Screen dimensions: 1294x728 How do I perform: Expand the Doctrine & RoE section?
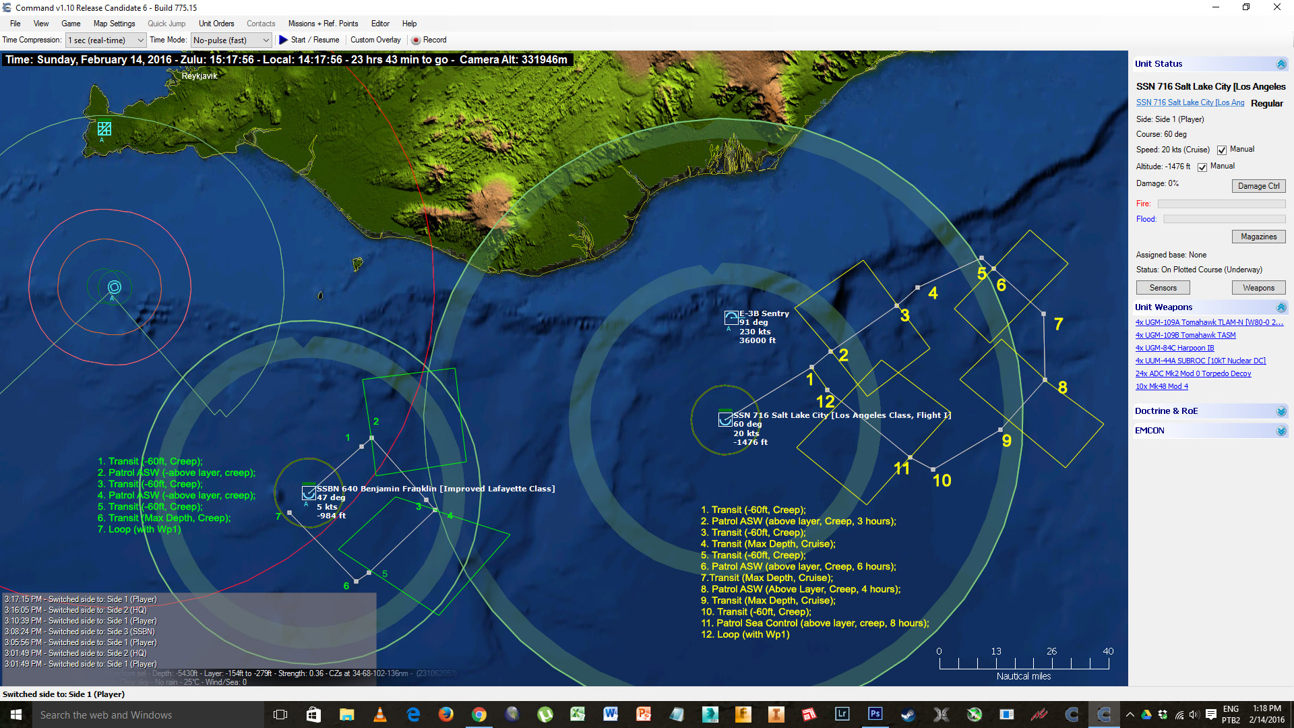point(1281,411)
